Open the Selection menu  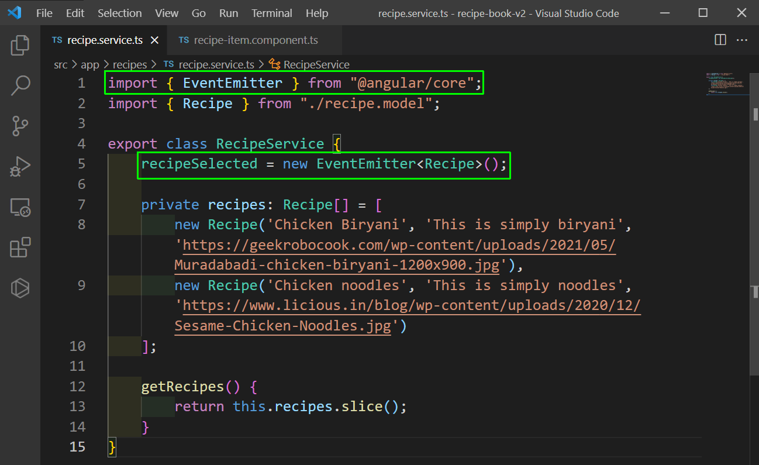119,13
